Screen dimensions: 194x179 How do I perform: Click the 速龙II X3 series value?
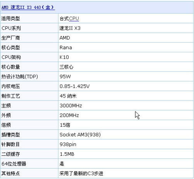[70, 28]
